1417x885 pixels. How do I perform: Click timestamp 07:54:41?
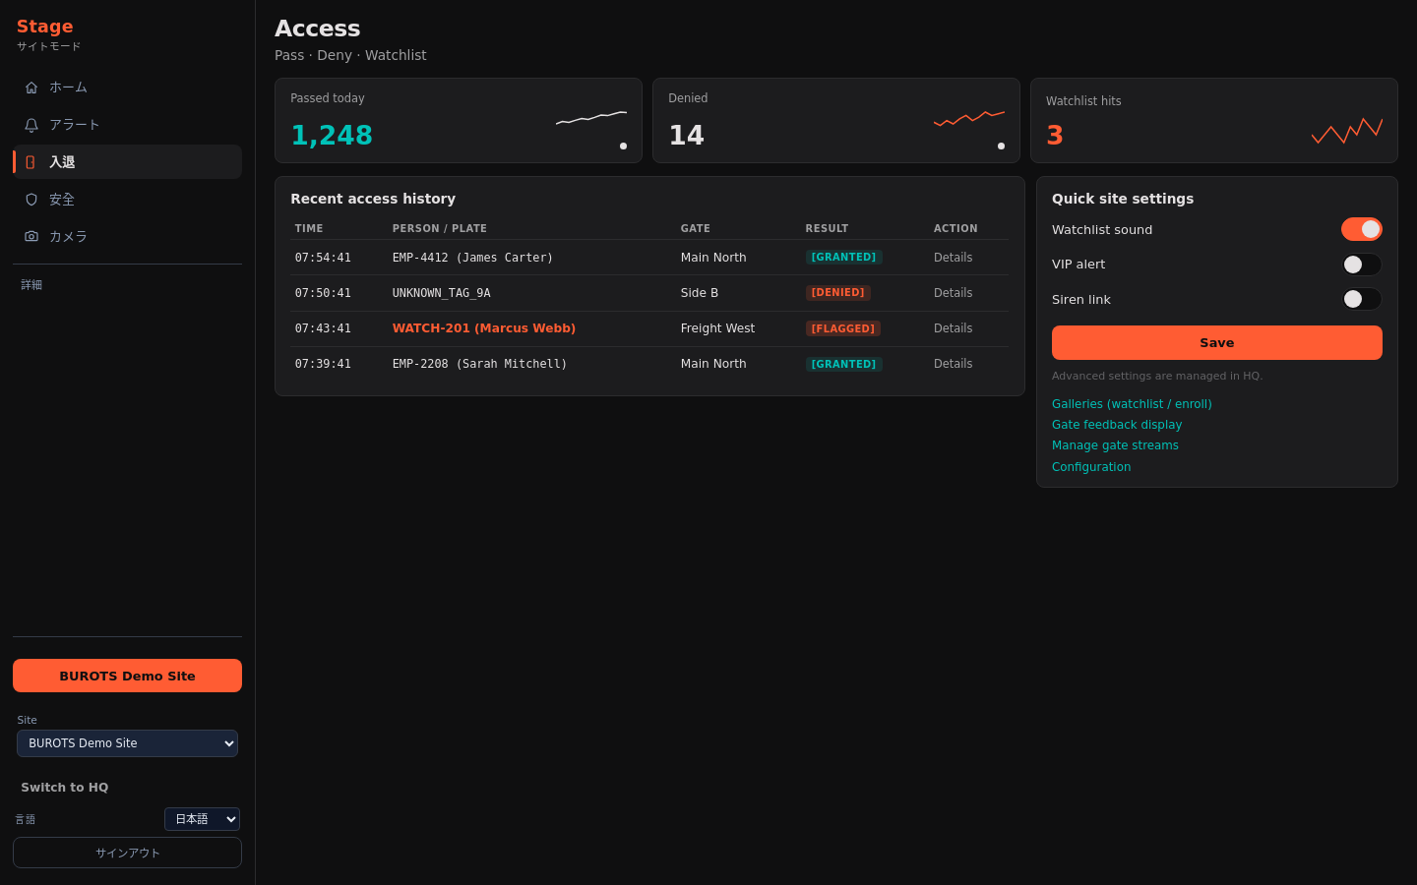point(323,258)
